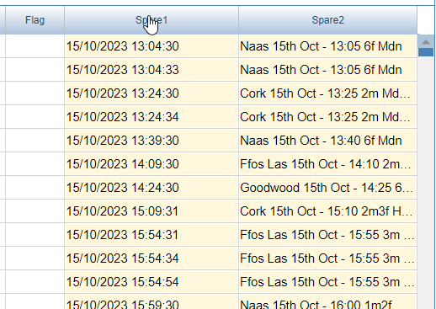Select the cell 15/10/2023 13:24:34

pyautogui.click(x=152, y=117)
